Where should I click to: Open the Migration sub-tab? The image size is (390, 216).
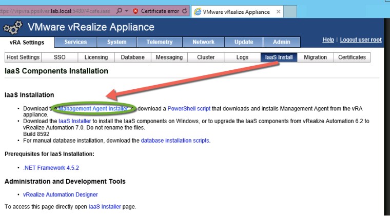click(x=316, y=57)
